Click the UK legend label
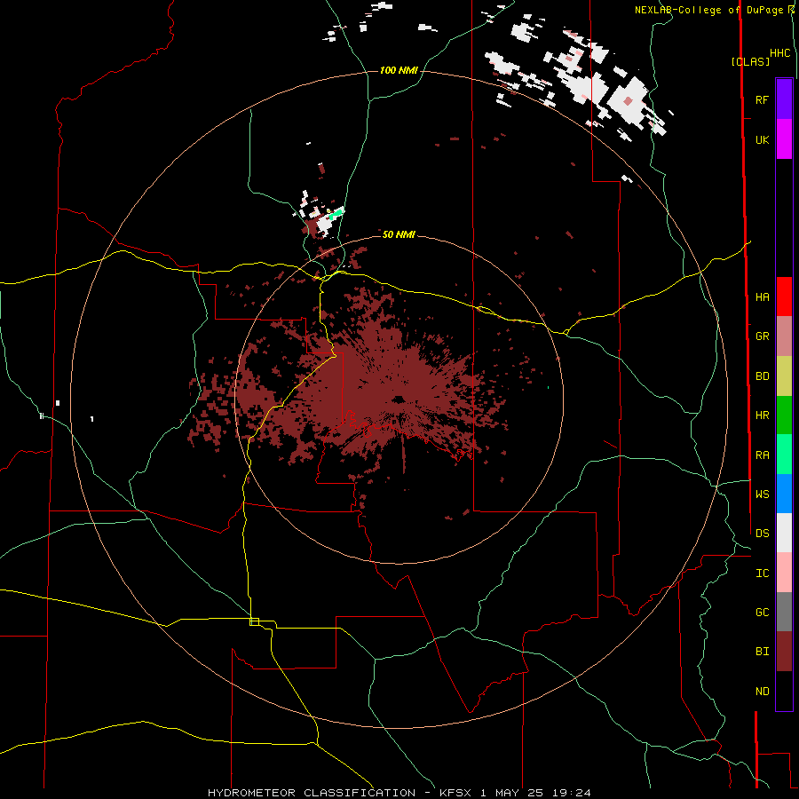799x799 pixels. (762, 139)
